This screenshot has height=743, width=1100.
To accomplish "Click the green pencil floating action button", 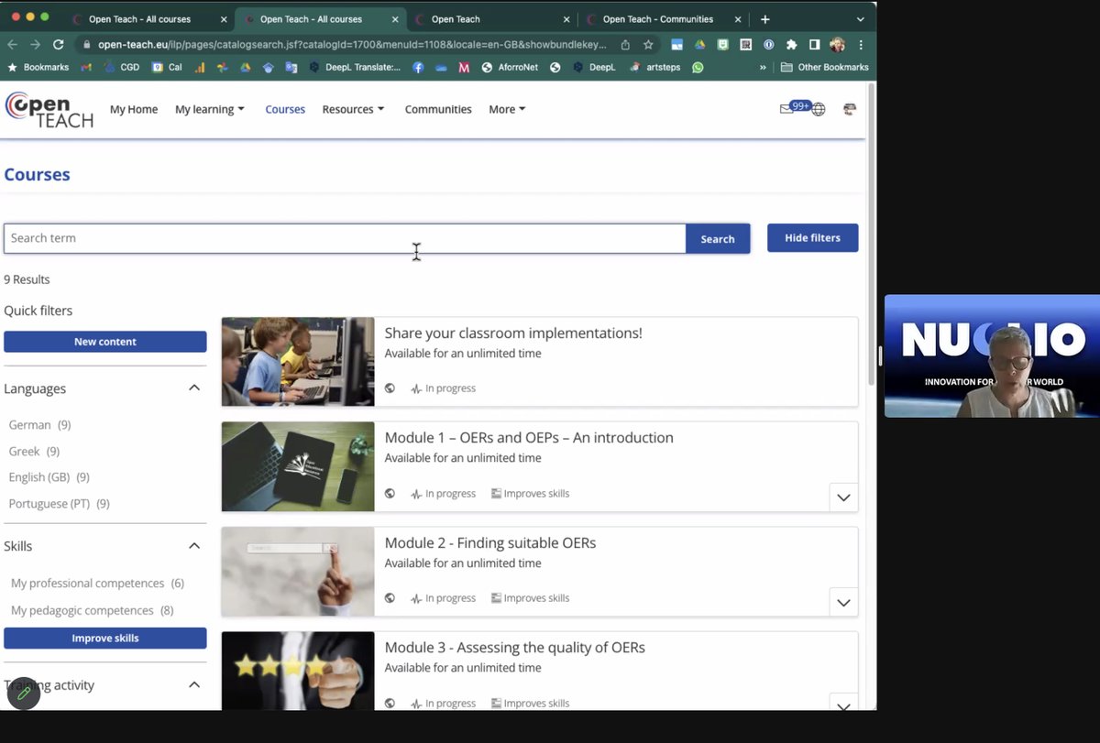I will click(24, 694).
